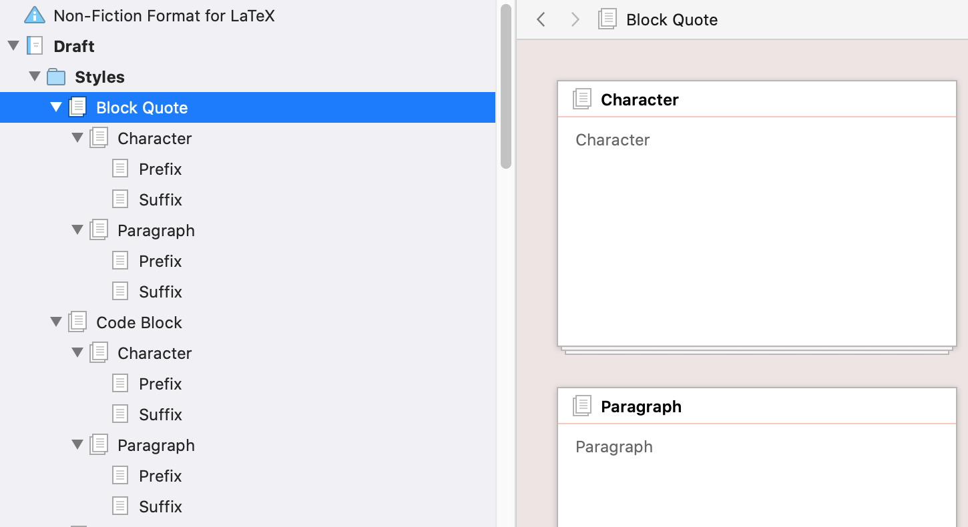Click the Block Quote document stack icon in binder
This screenshot has width=968, height=527.
coord(77,107)
